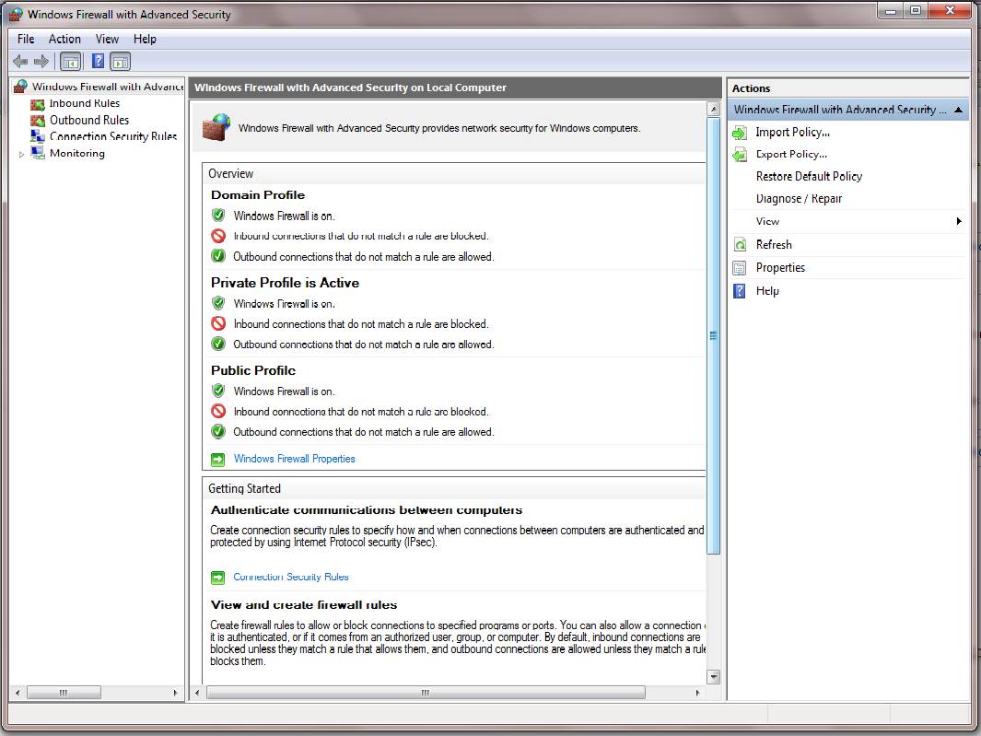
Task: Click the "Public Profile" heading
Action: point(252,370)
